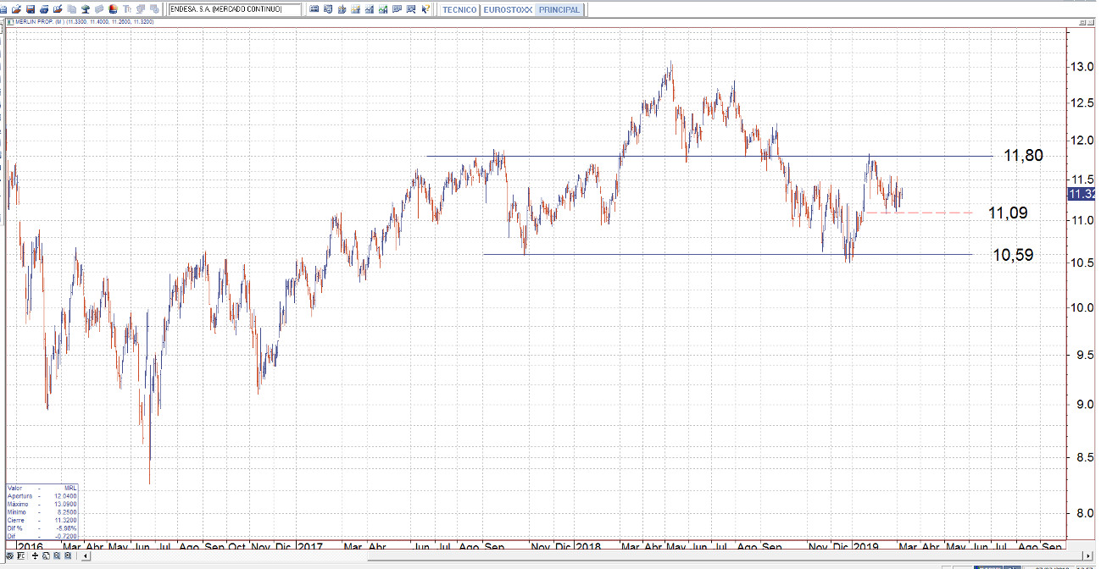The image size is (1101, 569).
Task: Click the first icon in bottom-left toolbar
Action: pos(9,556)
